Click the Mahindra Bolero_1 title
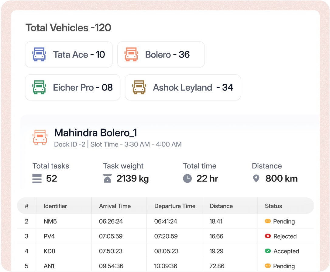This screenshot has height=272, width=330. pyautogui.click(x=95, y=133)
